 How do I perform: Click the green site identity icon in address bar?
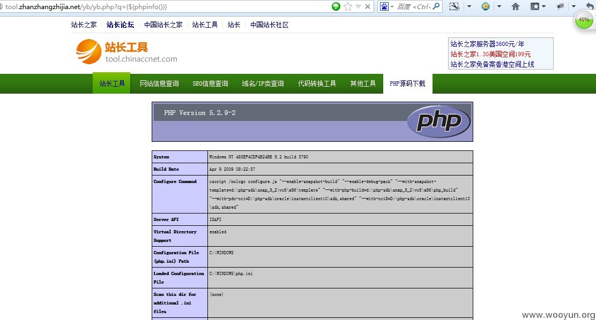336,6
